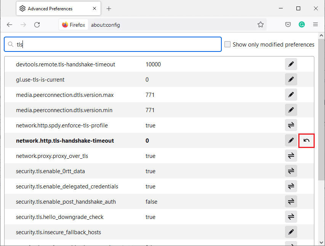
Task: Open Firefox application menu
Action: tap(315, 25)
